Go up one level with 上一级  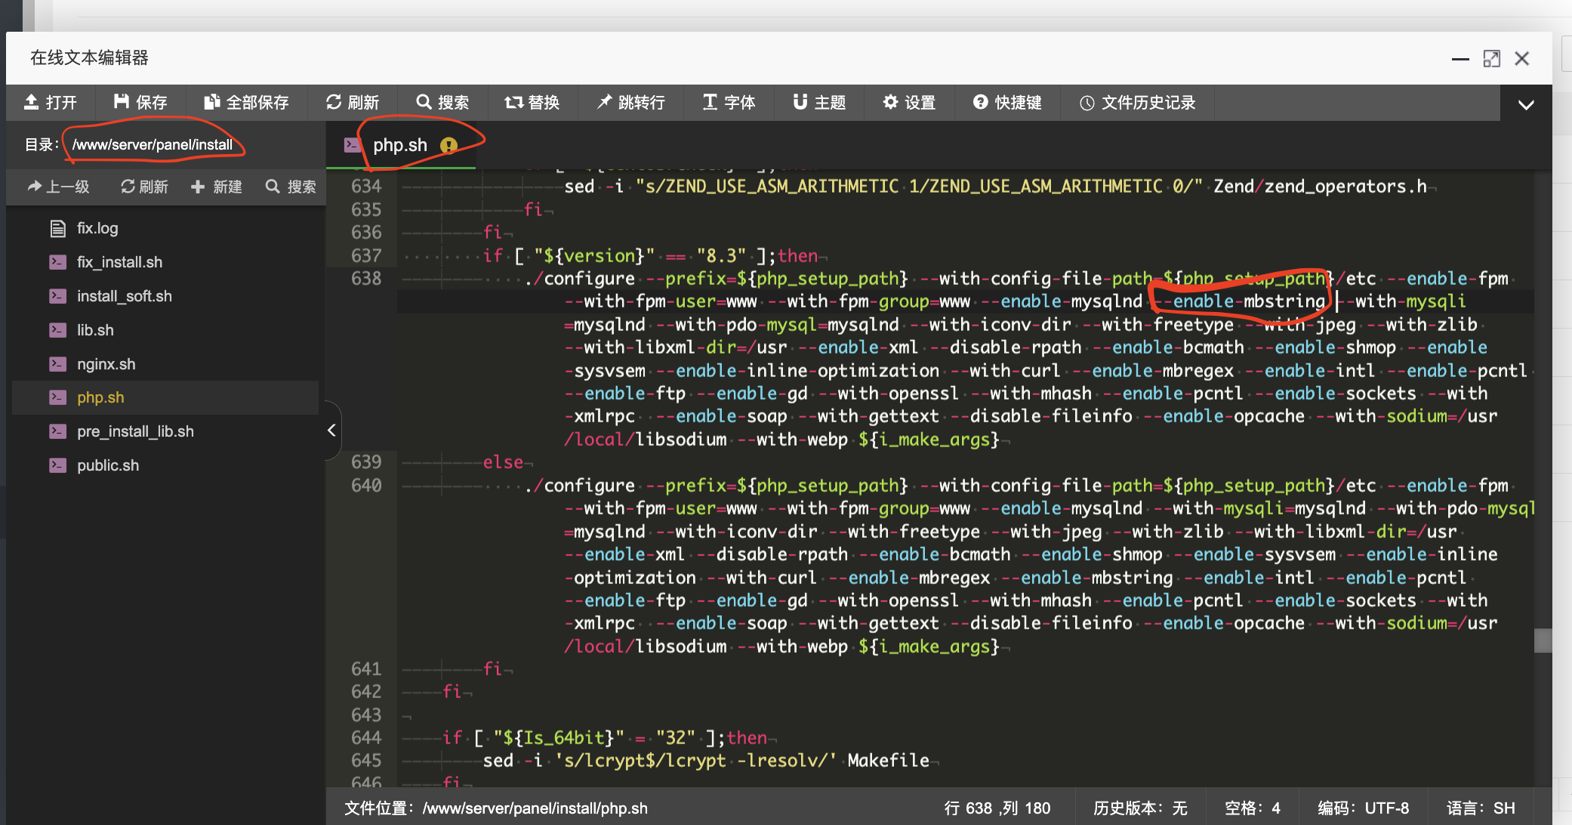pyautogui.click(x=58, y=187)
